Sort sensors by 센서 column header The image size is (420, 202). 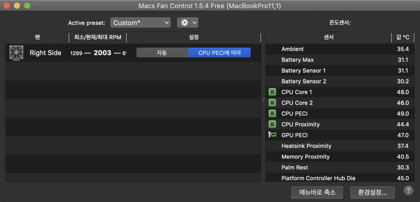(328, 38)
